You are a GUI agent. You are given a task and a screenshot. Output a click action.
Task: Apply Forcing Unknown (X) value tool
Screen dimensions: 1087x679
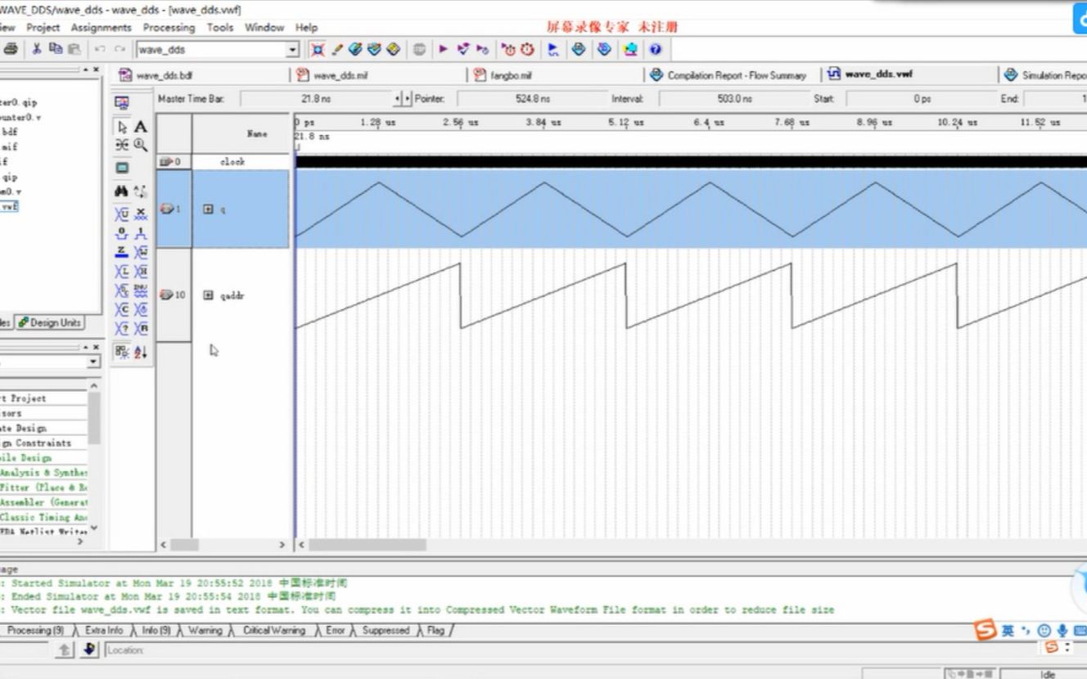(x=141, y=214)
